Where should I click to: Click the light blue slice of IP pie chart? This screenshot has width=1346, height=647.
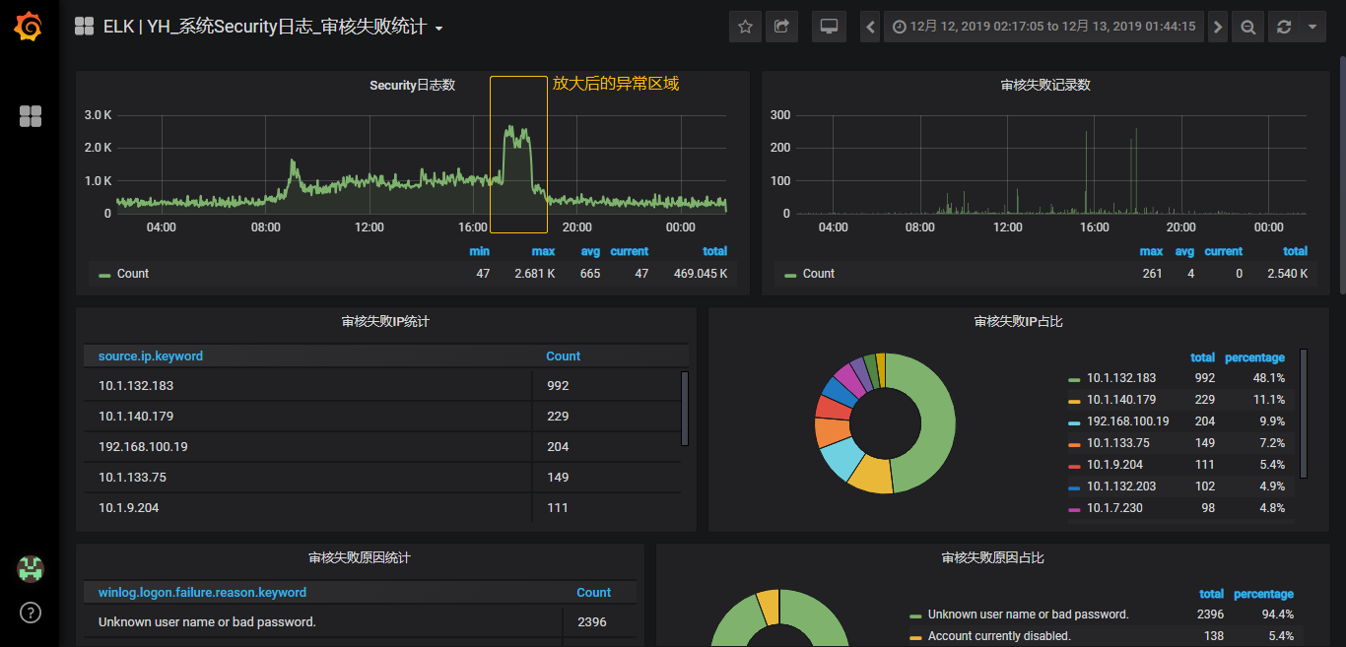tap(841, 458)
